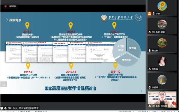Click the muted microphone icon next to 李馨
The image size is (179, 112).
(154, 14)
